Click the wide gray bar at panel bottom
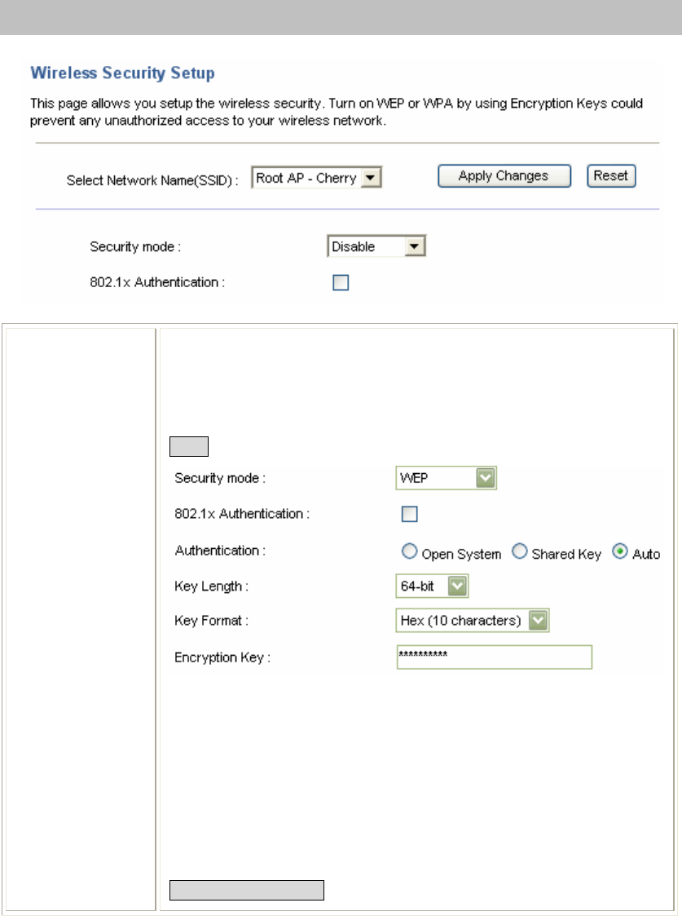This screenshot has height=916, width=682. coord(247,890)
